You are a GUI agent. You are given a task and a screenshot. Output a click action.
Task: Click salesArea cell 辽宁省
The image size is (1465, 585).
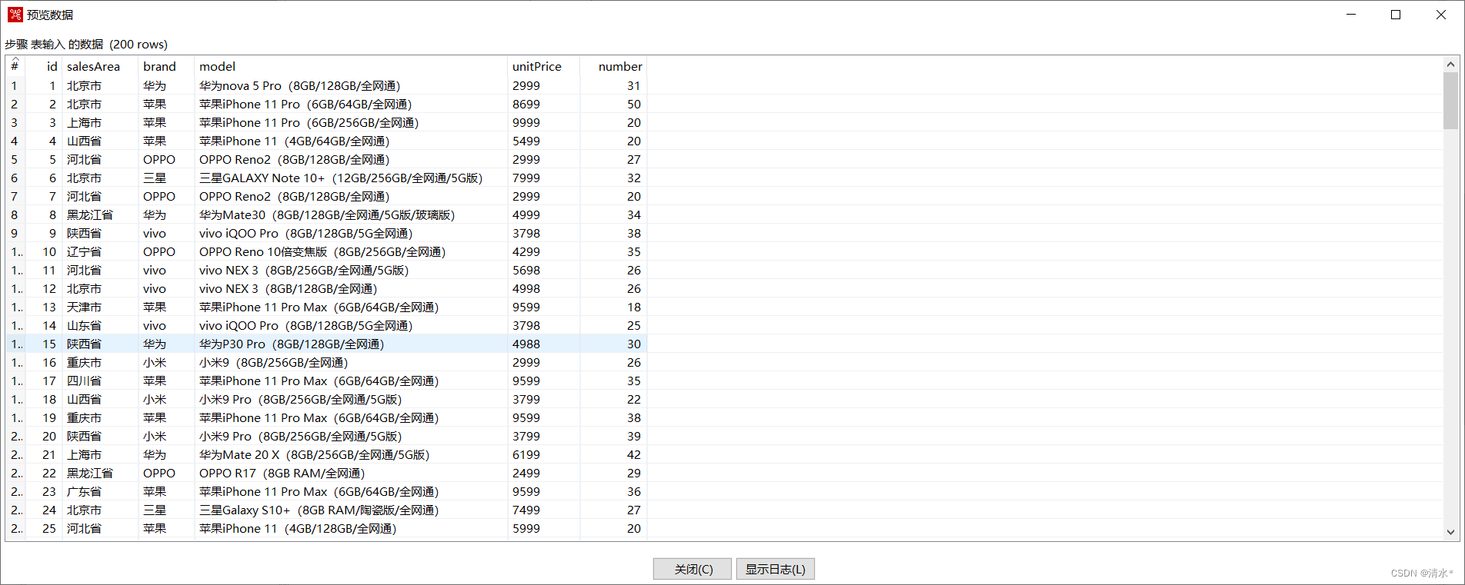(x=84, y=251)
